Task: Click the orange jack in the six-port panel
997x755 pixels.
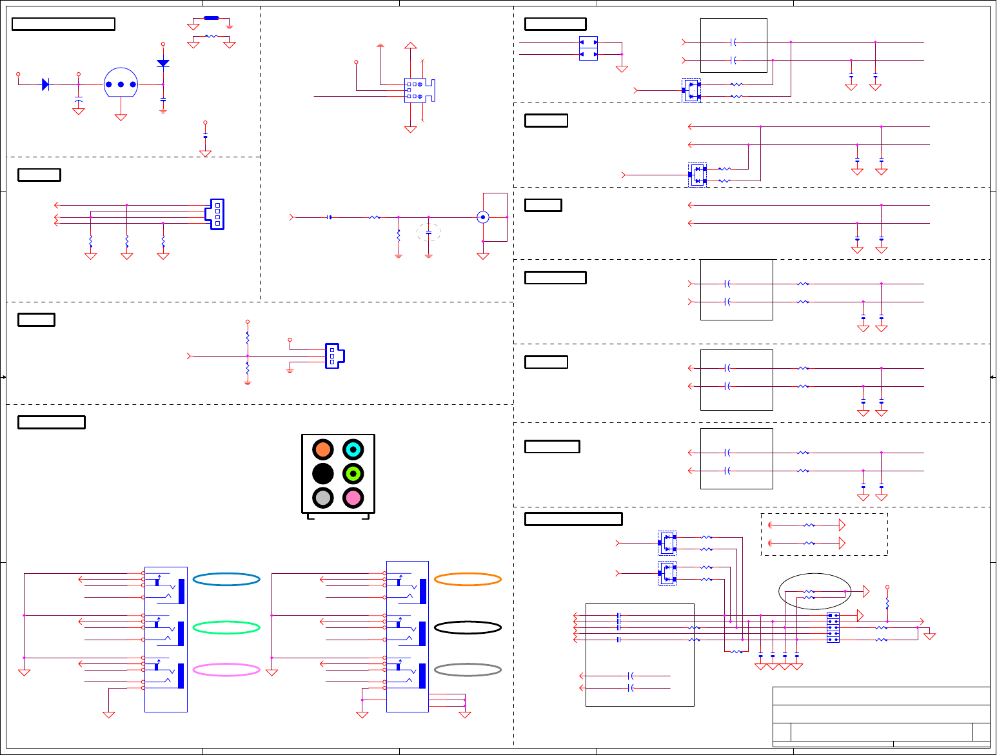Action: [x=323, y=449]
